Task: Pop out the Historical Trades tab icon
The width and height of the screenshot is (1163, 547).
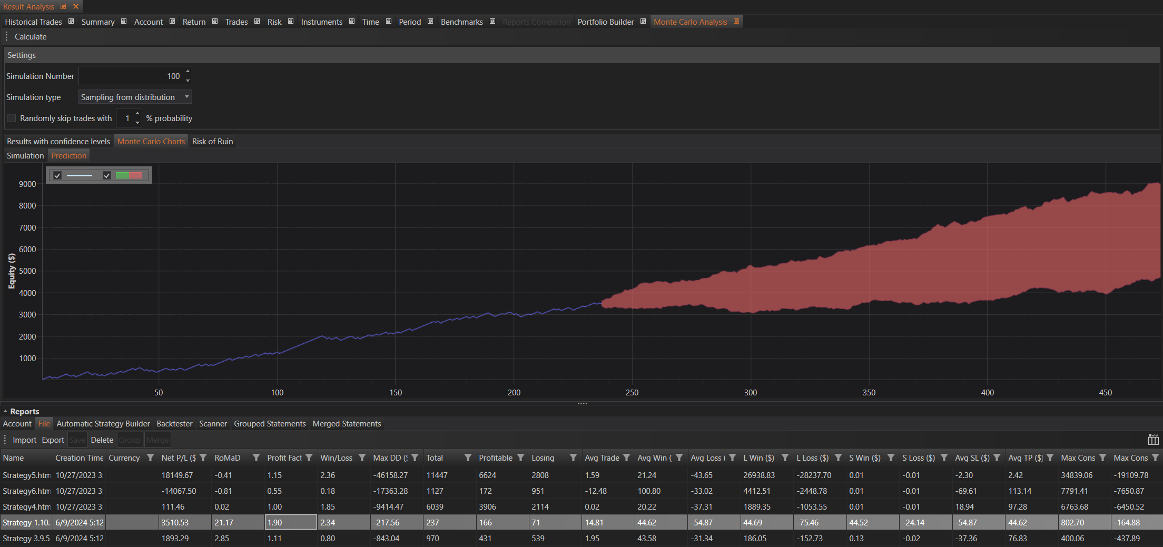Action: click(x=71, y=22)
